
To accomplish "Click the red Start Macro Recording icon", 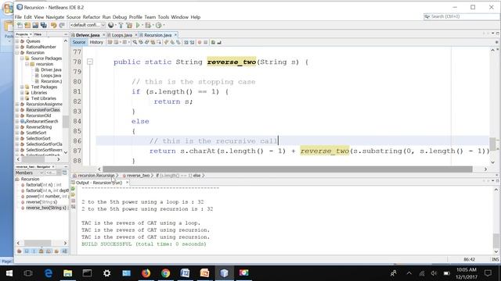I will 200,42.
